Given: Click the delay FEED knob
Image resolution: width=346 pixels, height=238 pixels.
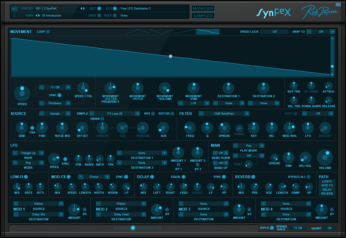Looking at the screenshot, I should point(184,187).
